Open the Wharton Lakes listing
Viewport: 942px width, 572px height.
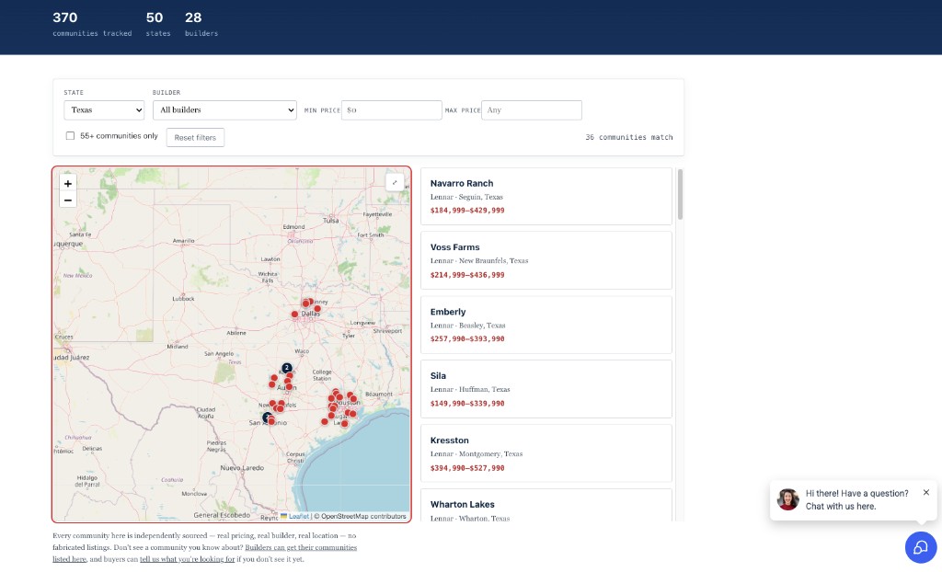546,505
